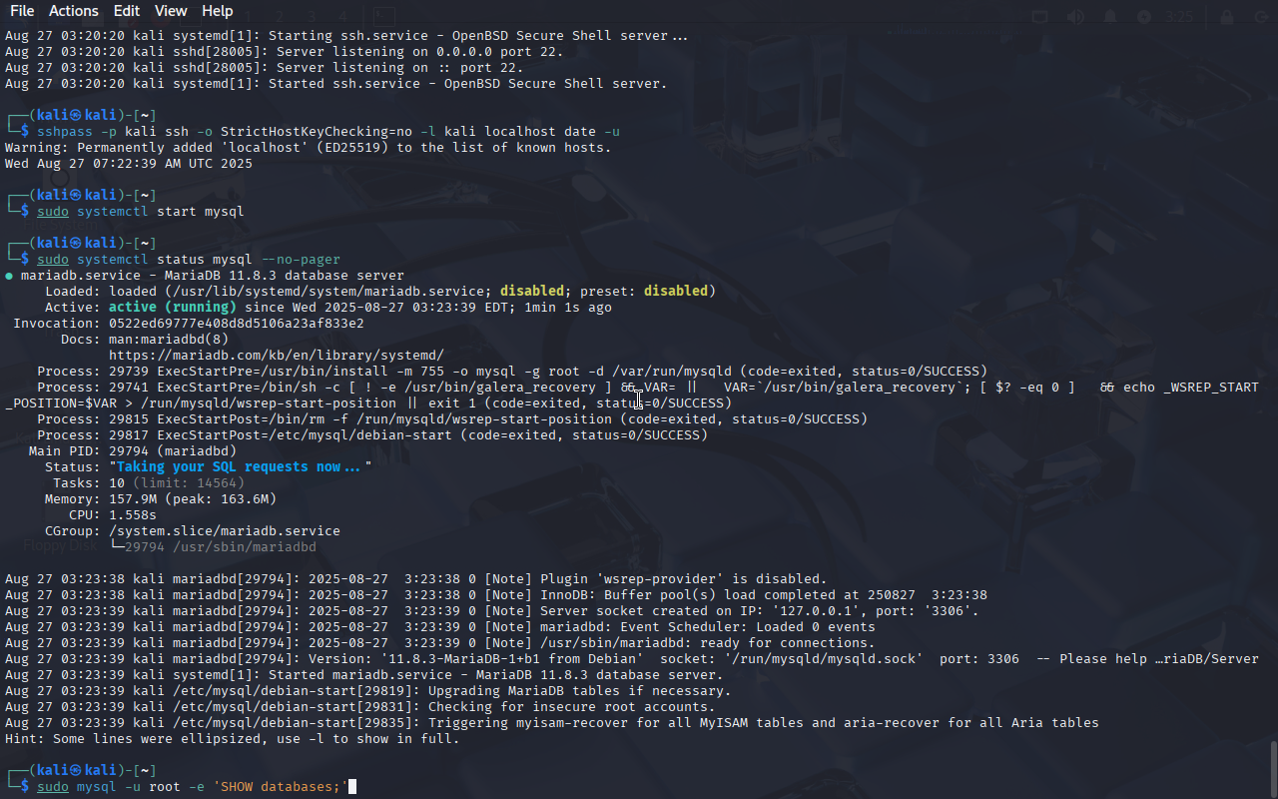Click the "Server socket created on IP: '127.0.0.1'" line

(492, 611)
